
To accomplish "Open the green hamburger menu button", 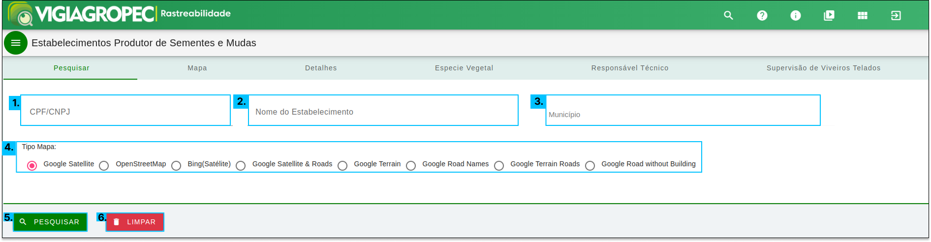I will (16, 43).
